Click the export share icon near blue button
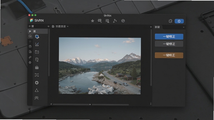The height and width of the screenshot is (120, 214). coord(170,21)
